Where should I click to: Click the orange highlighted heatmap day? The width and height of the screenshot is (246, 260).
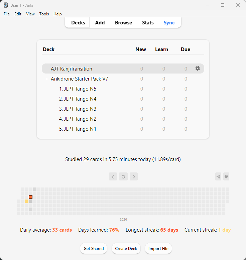(30, 197)
